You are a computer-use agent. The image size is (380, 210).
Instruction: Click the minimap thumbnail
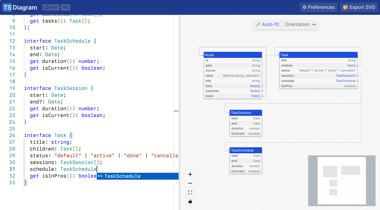(x=342, y=181)
